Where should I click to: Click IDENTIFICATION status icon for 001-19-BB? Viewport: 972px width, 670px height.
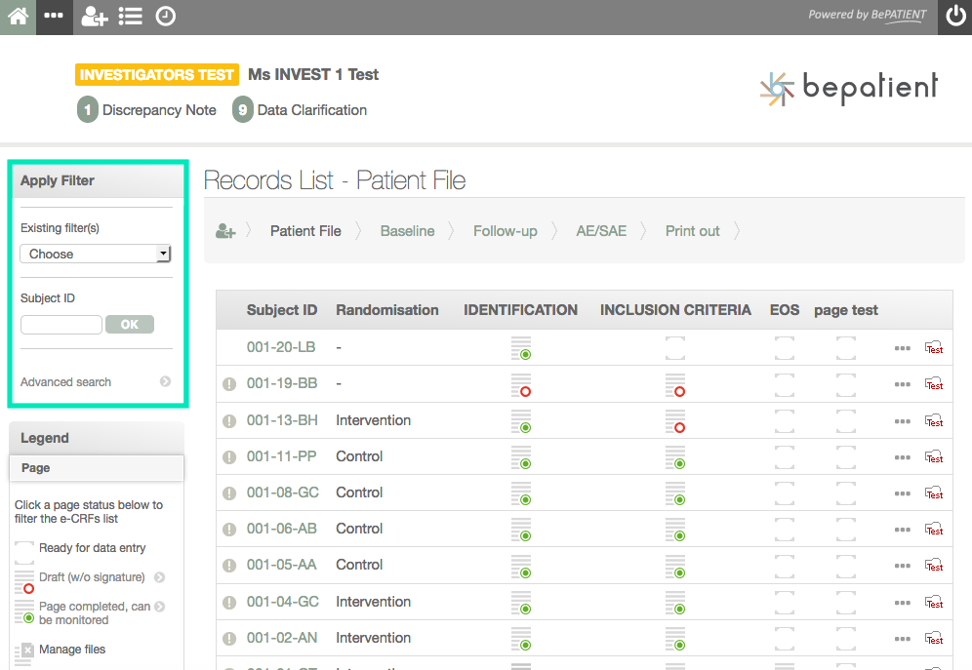[x=521, y=384]
